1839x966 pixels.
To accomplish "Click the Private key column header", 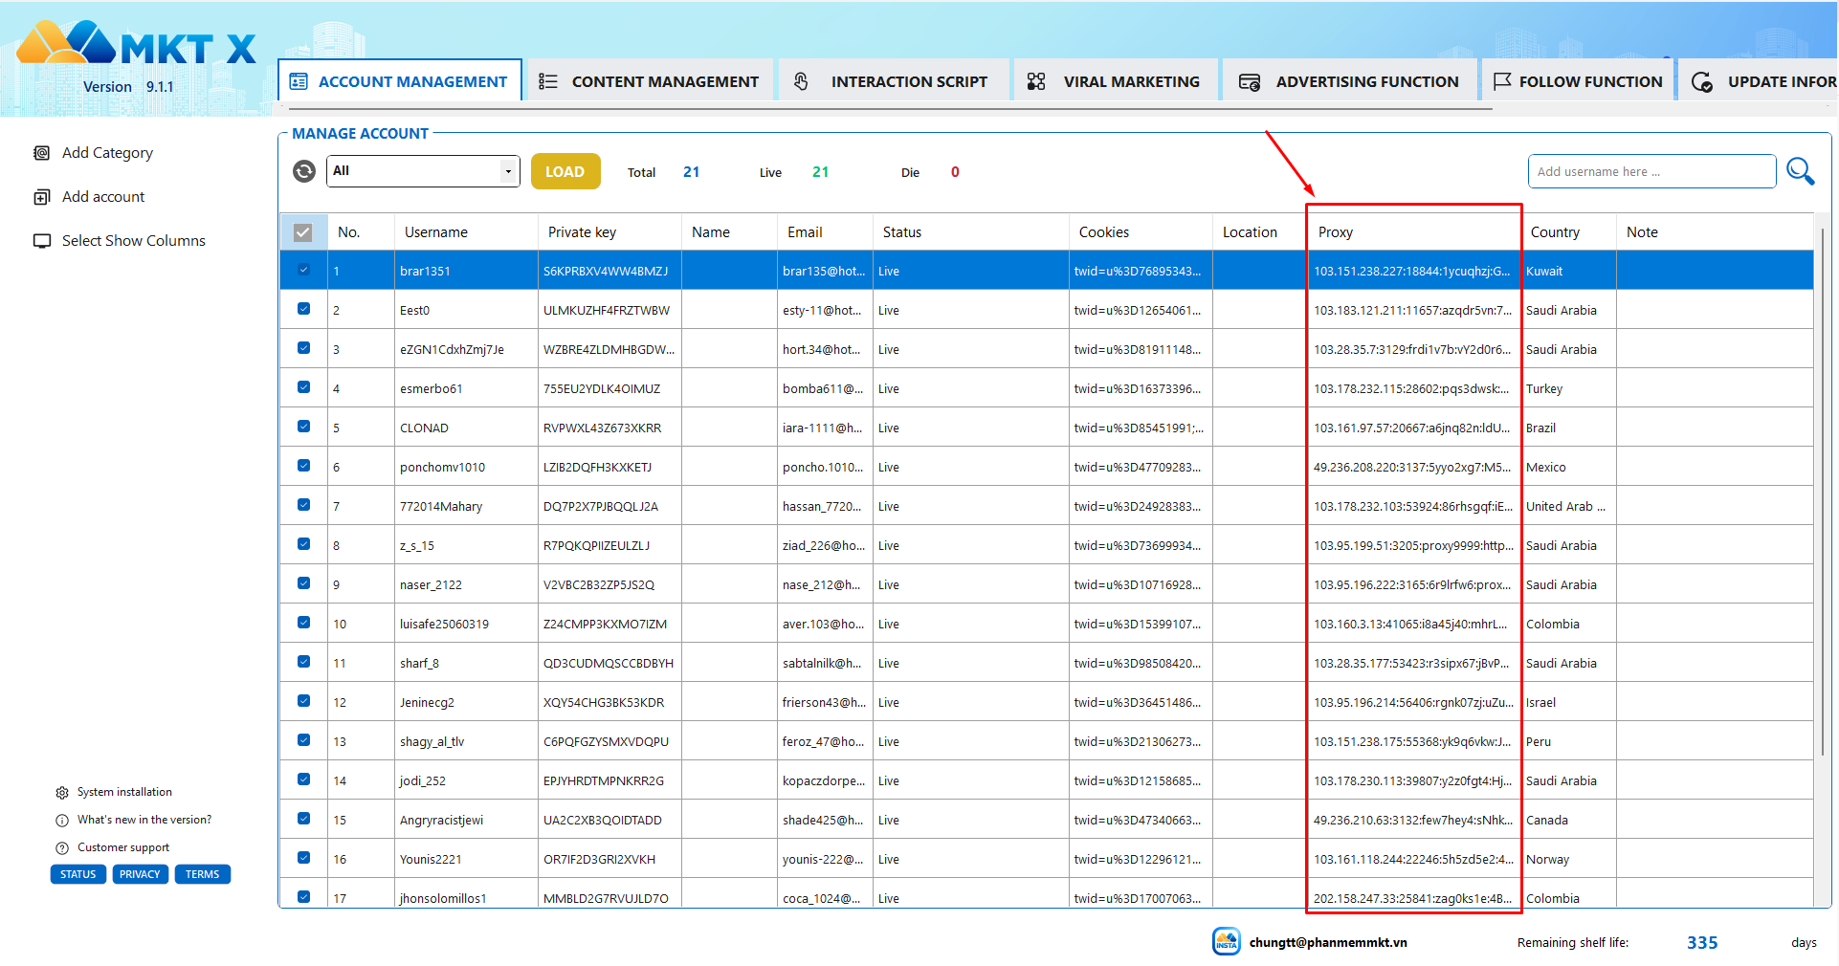I will click(x=609, y=232).
